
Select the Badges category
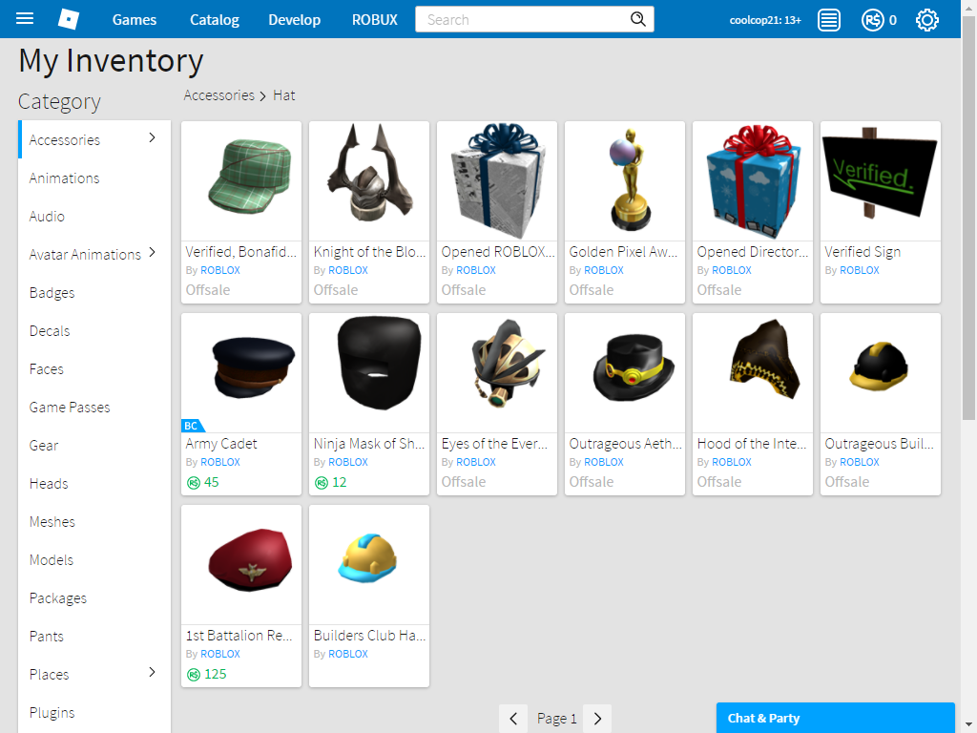[94, 293]
